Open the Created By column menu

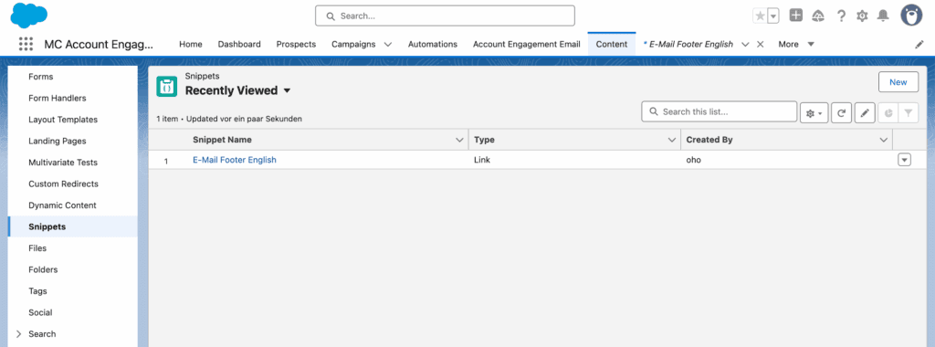pyautogui.click(x=884, y=140)
